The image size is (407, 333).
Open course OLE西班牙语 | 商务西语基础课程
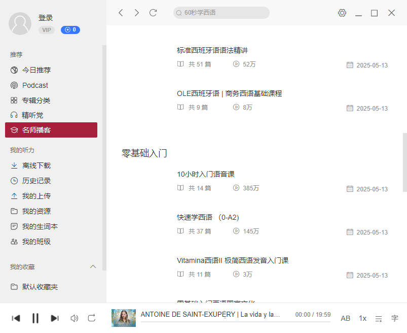pos(230,93)
